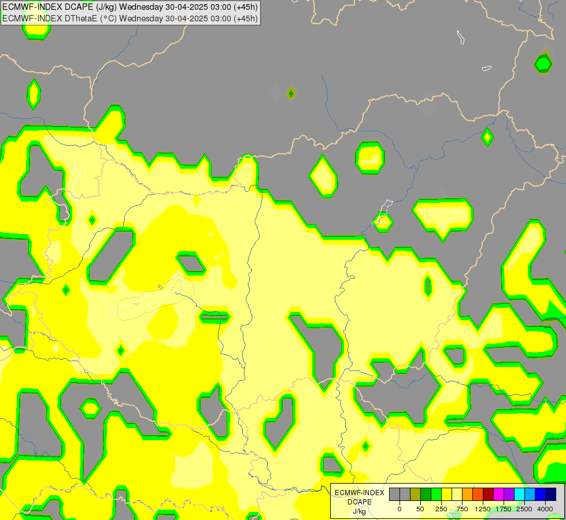Select the cyan legend swatch
The image size is (566, 520).
coord(519,494)
